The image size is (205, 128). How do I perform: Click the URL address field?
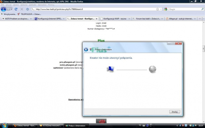96,9
